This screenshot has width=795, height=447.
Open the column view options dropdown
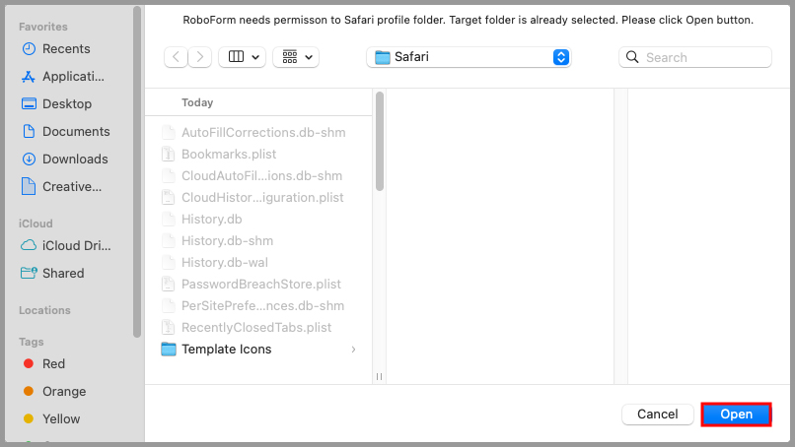[243, 57]
